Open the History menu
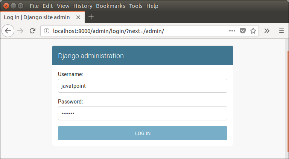289x159 pixels. (83, 6)
